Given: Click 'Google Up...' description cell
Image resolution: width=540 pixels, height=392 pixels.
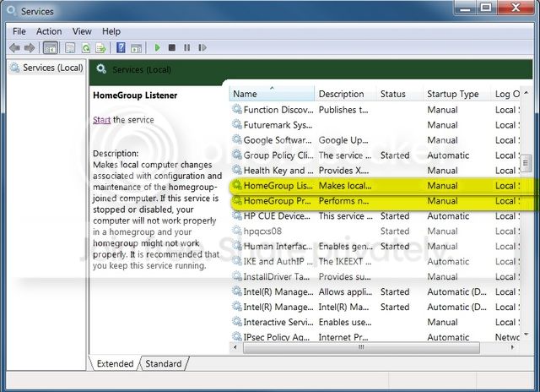Looking at the screenshot, I should [x=343, y=140].
